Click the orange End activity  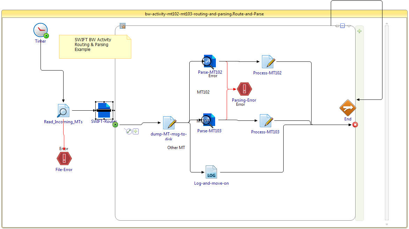coord(348,108)
